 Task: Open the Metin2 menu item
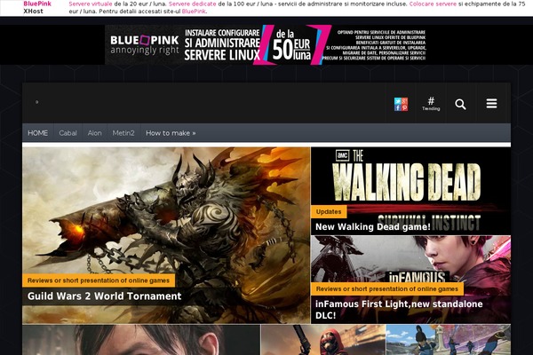pos(123,133)
